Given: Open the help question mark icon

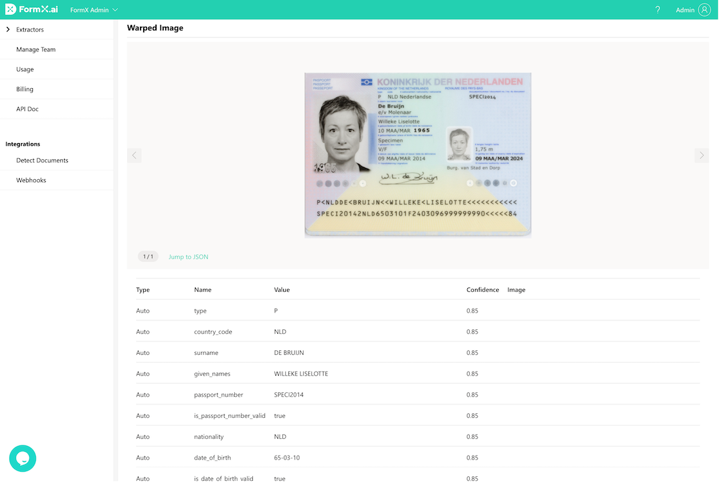Looking at the screenshot, I should coord(657,10).
